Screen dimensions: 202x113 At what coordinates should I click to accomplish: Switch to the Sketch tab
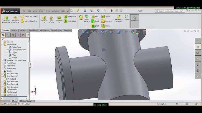click(x=14, y=30)
